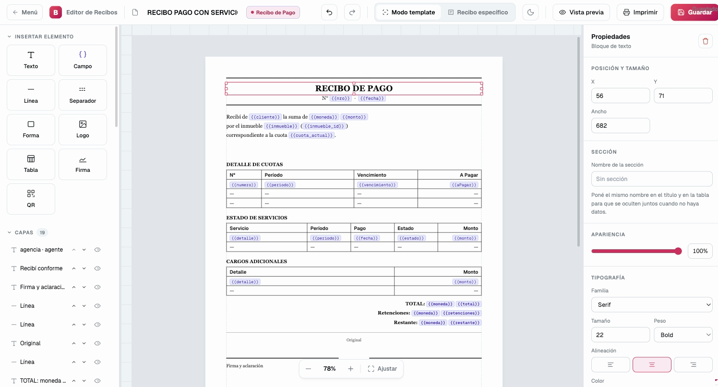Viewport: 718px width, 387px height.
Task: Hide the 'Firma y aclaraci...' layer
Action: (x=97, y=287)
